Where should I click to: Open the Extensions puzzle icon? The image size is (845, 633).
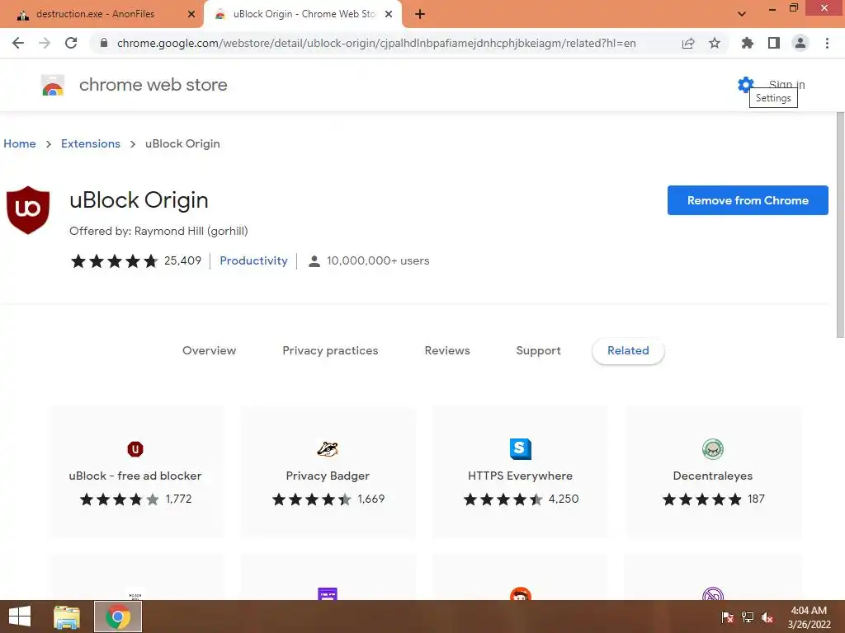tap(747, 43)
